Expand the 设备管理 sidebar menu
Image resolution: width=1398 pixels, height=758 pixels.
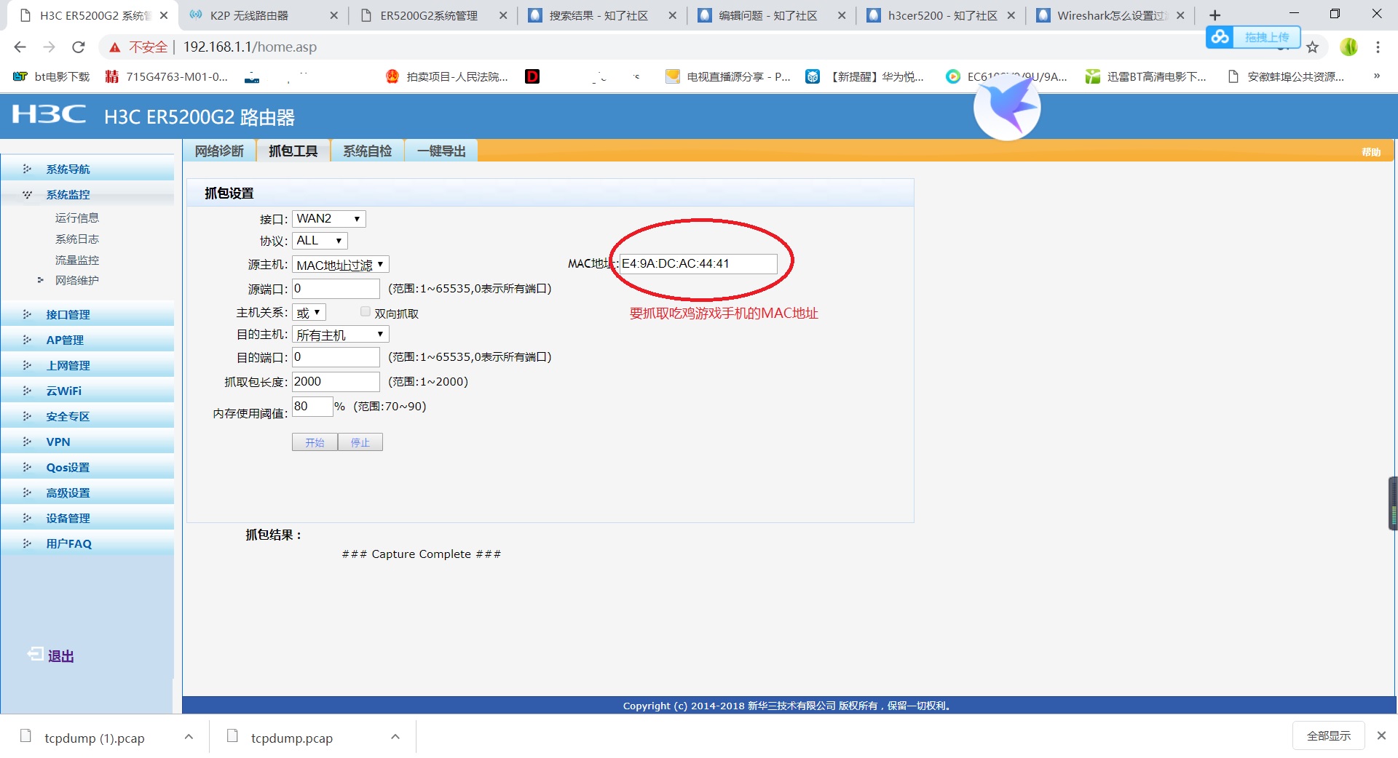point(87,519)
